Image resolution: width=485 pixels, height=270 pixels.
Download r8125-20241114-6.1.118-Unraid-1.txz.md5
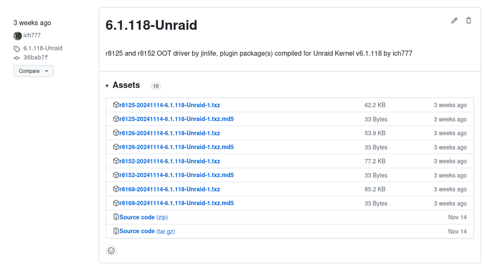pyautogui.click(x=177, y=119)
